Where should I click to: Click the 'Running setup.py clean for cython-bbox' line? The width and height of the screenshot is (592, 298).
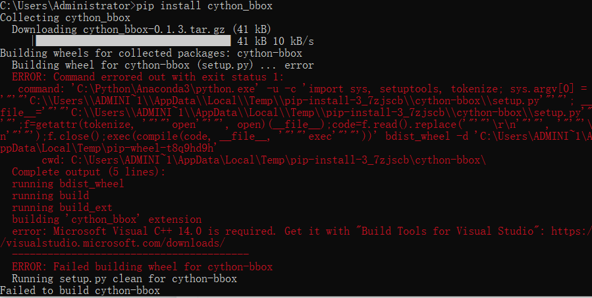[124, 279]
